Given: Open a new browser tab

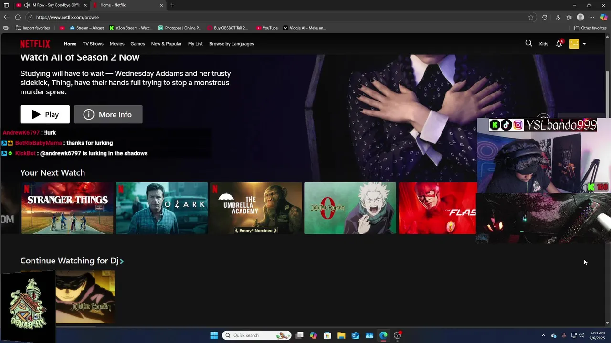Looking at the screenshot, I should (172, 5).
